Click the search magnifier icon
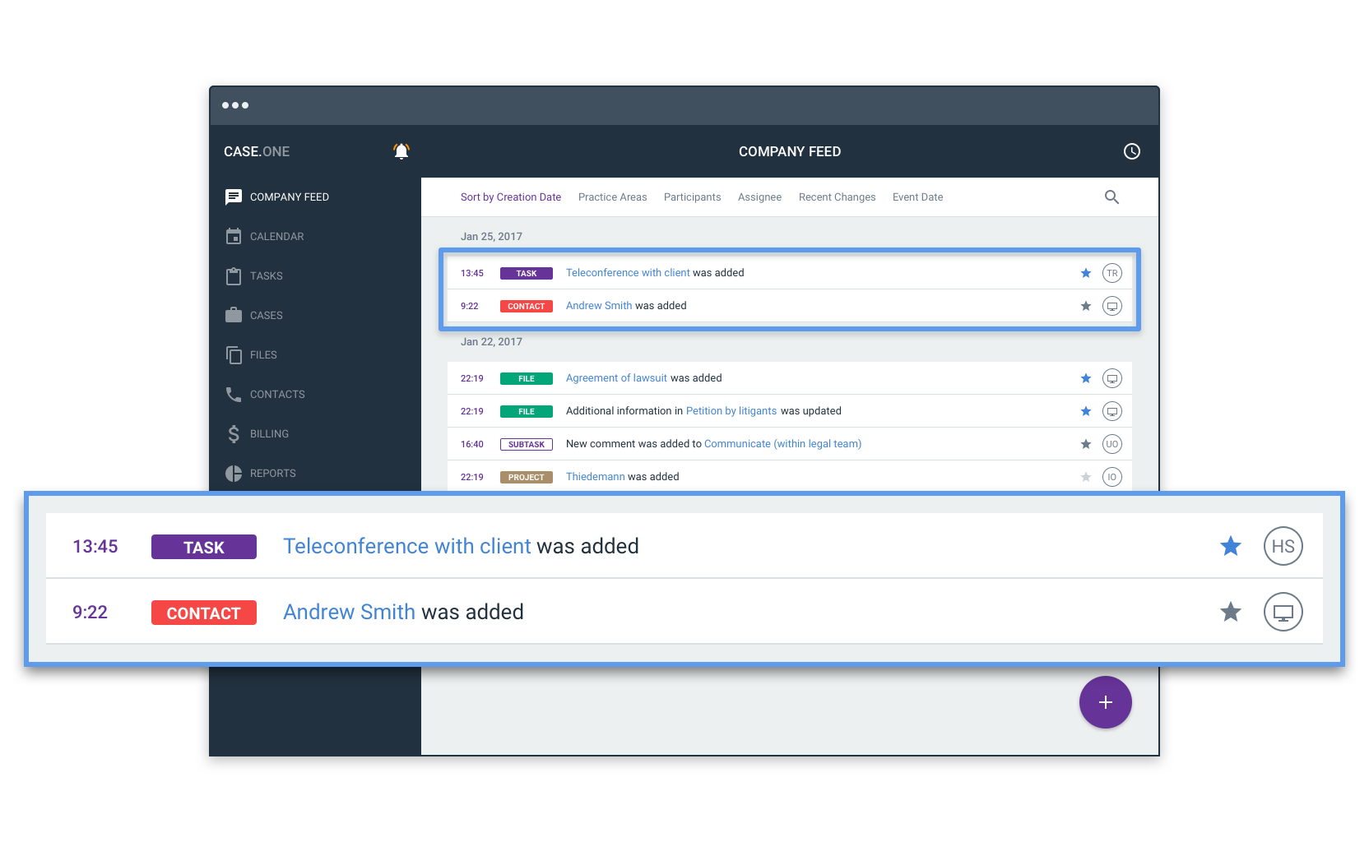This screenshot has height=842, width=1369. coord(1111,197)
